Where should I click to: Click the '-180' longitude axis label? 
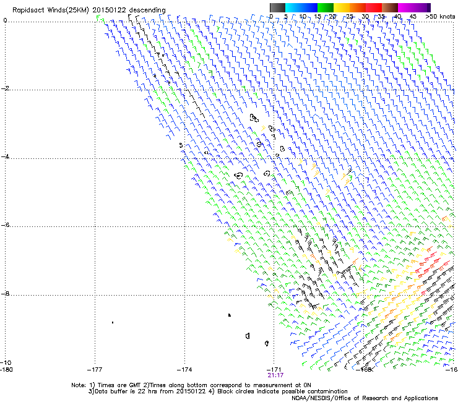(6, 370)
